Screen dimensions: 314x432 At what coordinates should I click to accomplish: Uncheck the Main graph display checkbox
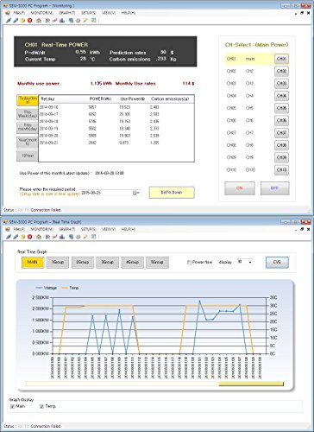coord(12,406)
